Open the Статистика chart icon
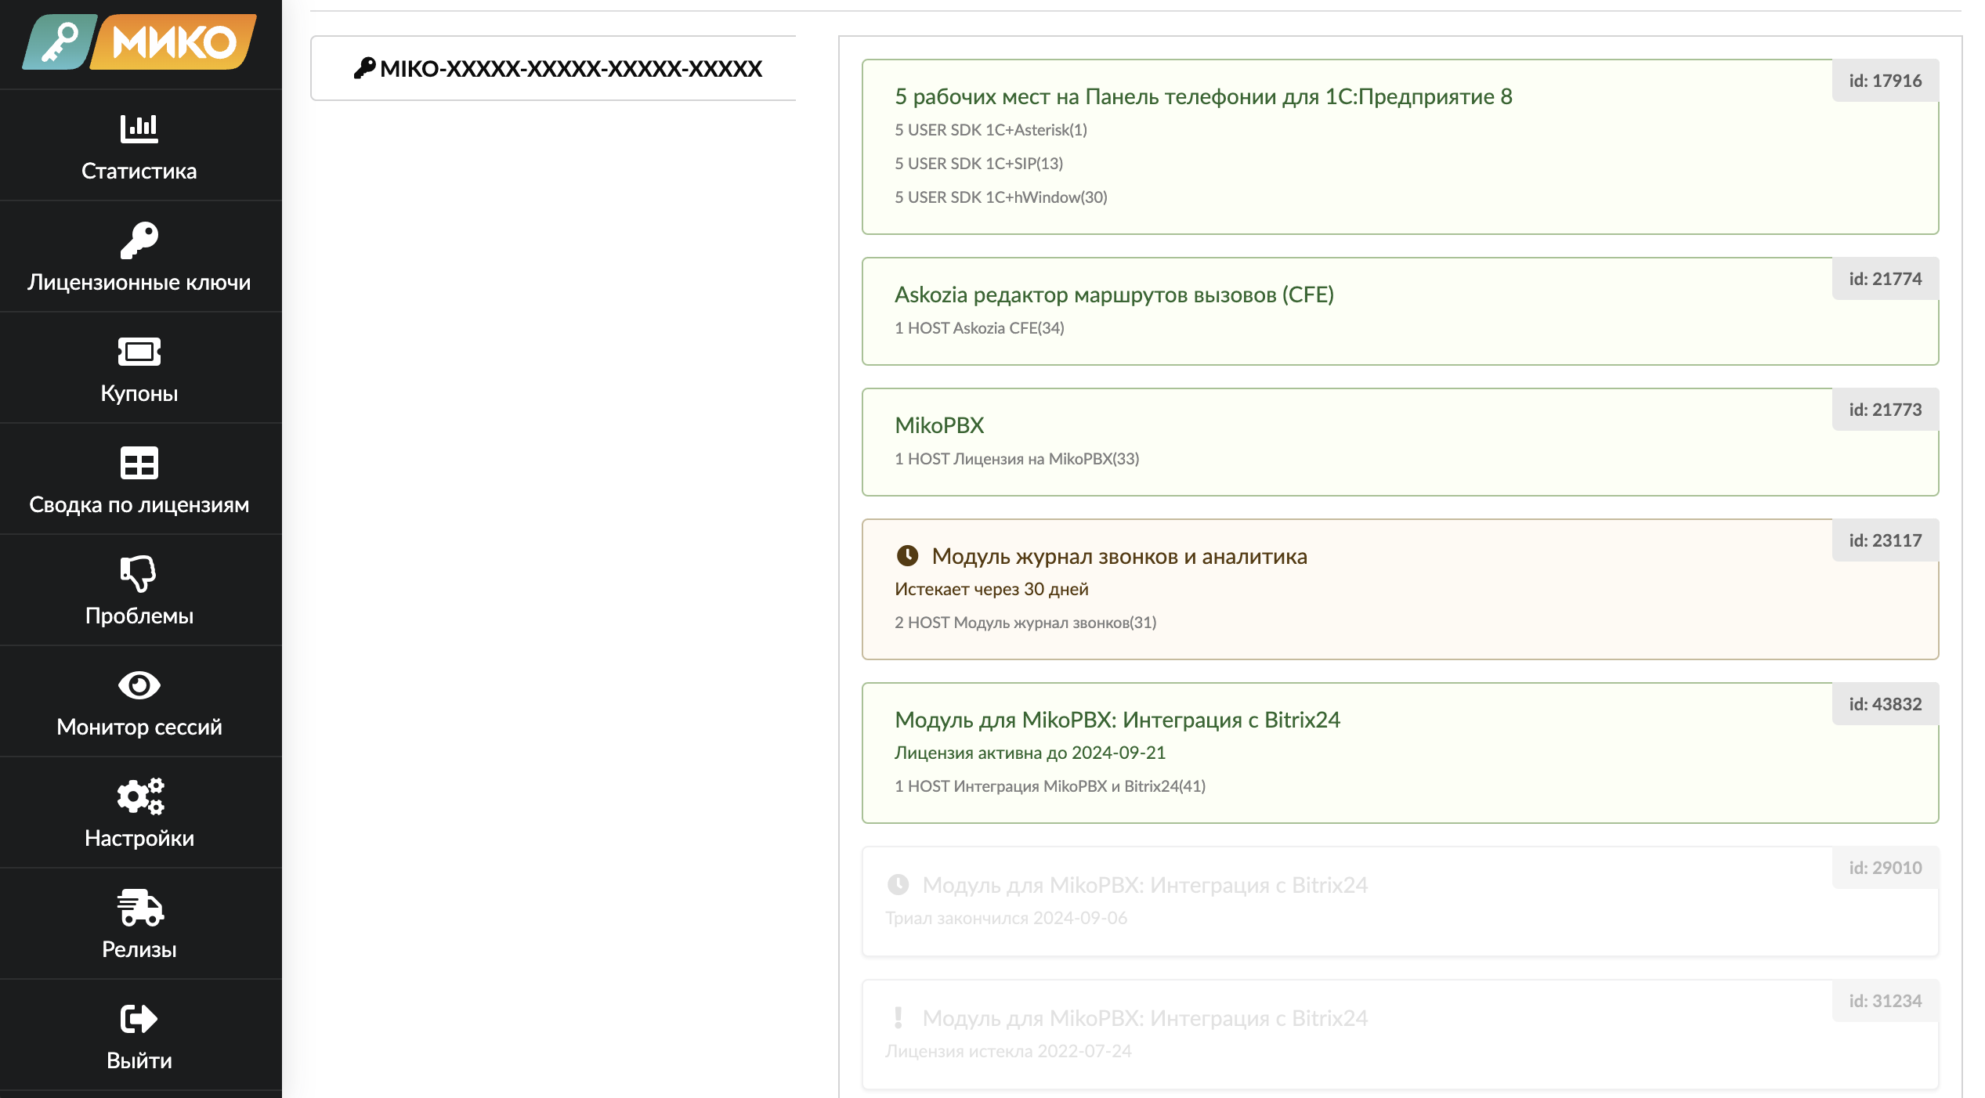The image size is (1985, 1098). (x=139, y=128)
